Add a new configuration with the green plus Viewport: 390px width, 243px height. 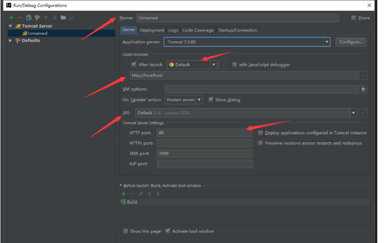pyautogui.click(x=11, y=17)
